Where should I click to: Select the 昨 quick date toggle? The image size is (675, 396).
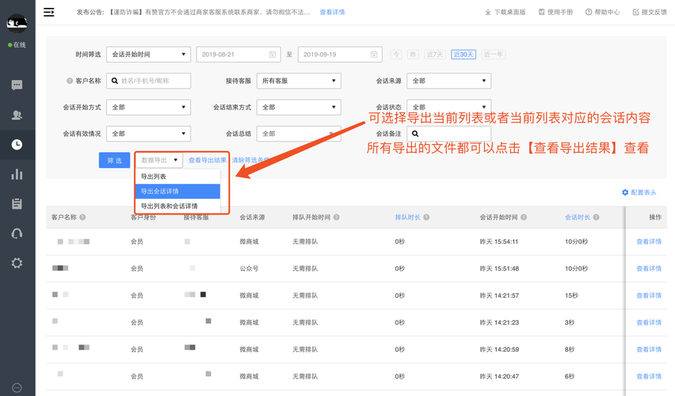(413, 55)
